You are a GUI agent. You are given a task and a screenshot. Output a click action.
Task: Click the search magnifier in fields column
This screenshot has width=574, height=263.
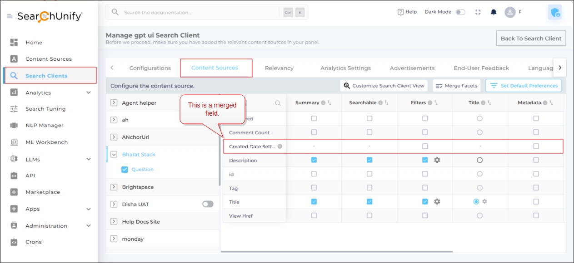click(278, 103)
